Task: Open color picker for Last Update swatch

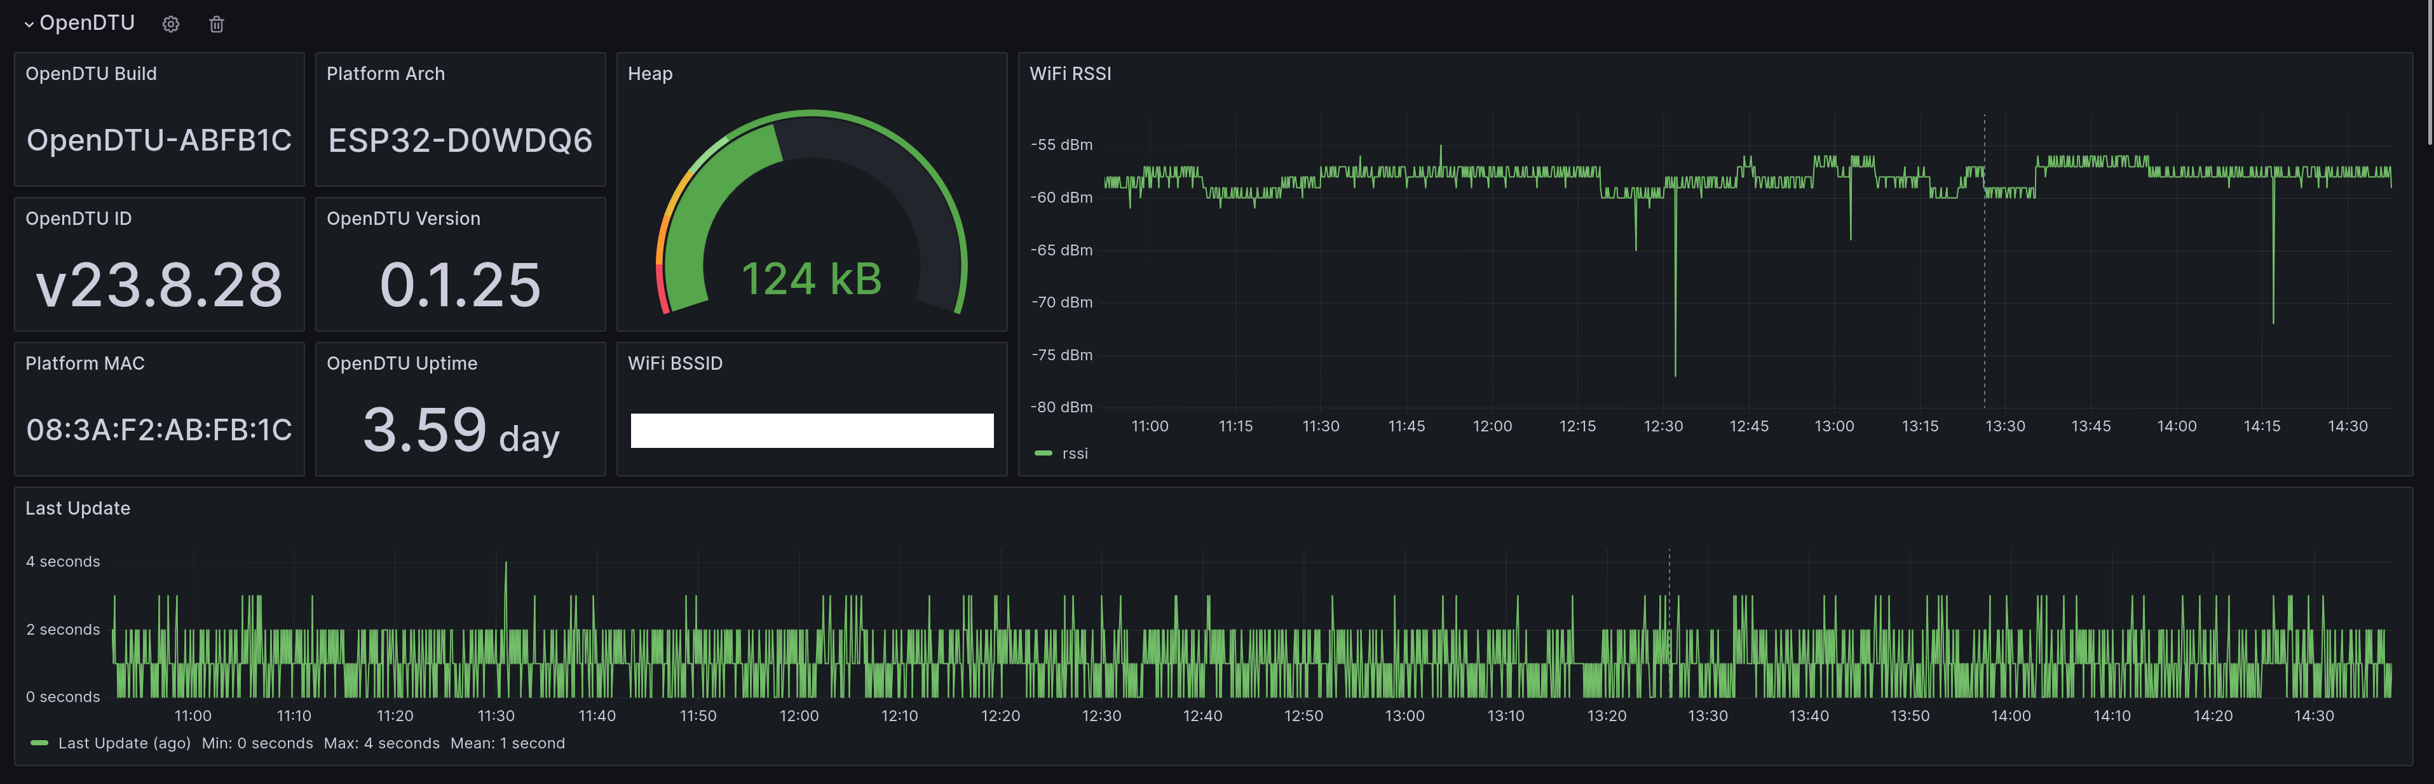Action: [39, 743]
